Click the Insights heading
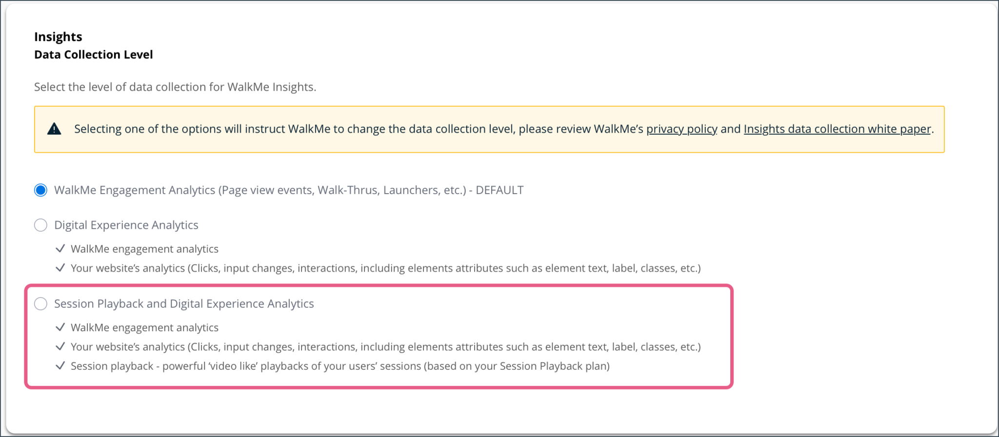Viewport: 999px width, 437px height. [58, 36]
